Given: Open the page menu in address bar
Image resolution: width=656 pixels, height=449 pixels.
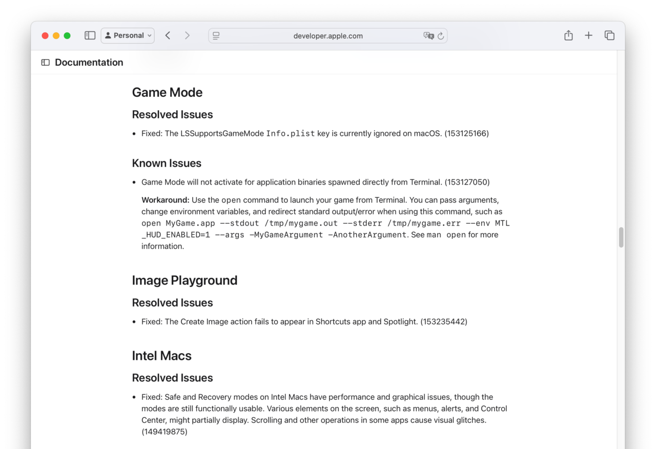Looking at the screenshot, I should [216, 36].
